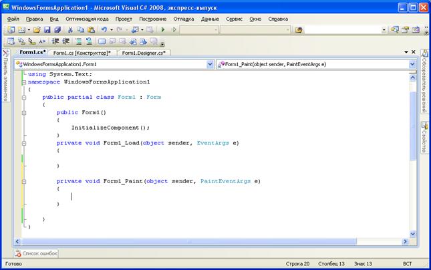Click the Save floppy disk icon
431x270 pixels.
coord(47,30)
